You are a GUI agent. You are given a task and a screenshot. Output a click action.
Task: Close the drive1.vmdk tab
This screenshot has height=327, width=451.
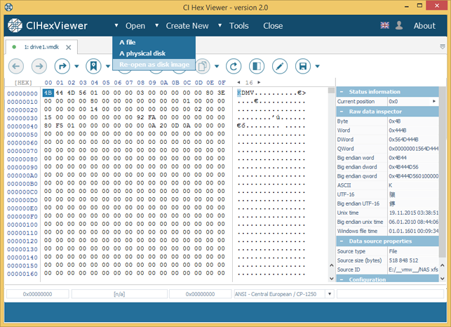[69, 47]
